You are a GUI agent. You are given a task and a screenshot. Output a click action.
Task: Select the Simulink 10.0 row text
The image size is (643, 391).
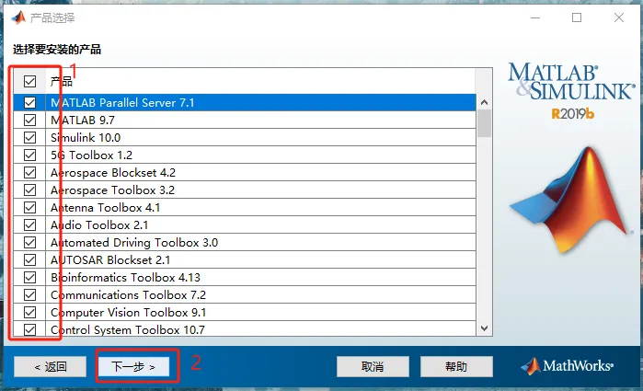tap(86, 137)
